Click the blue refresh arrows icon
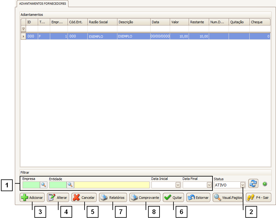 tap(253, 184)
